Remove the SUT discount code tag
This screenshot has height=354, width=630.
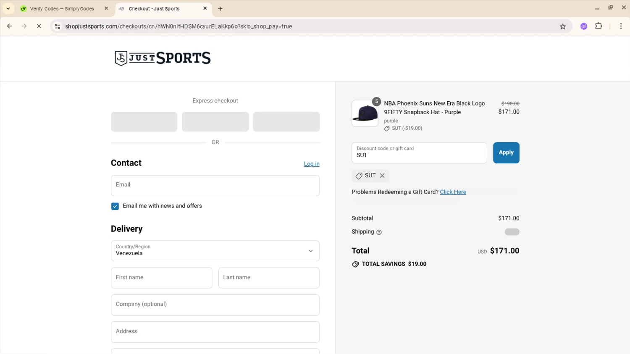tap(382, 176)
